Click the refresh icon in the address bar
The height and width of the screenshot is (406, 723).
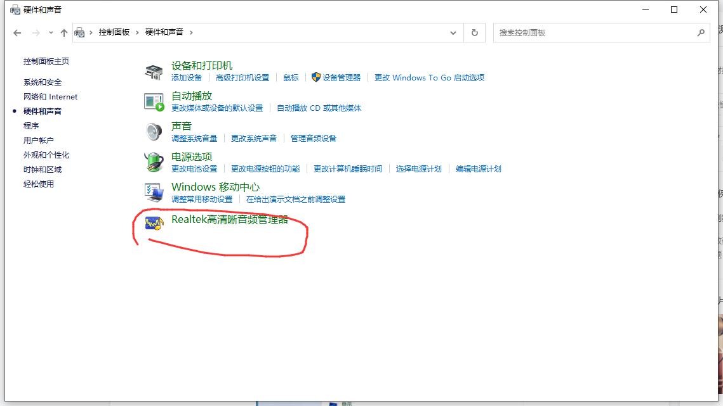tap(474, 32)
